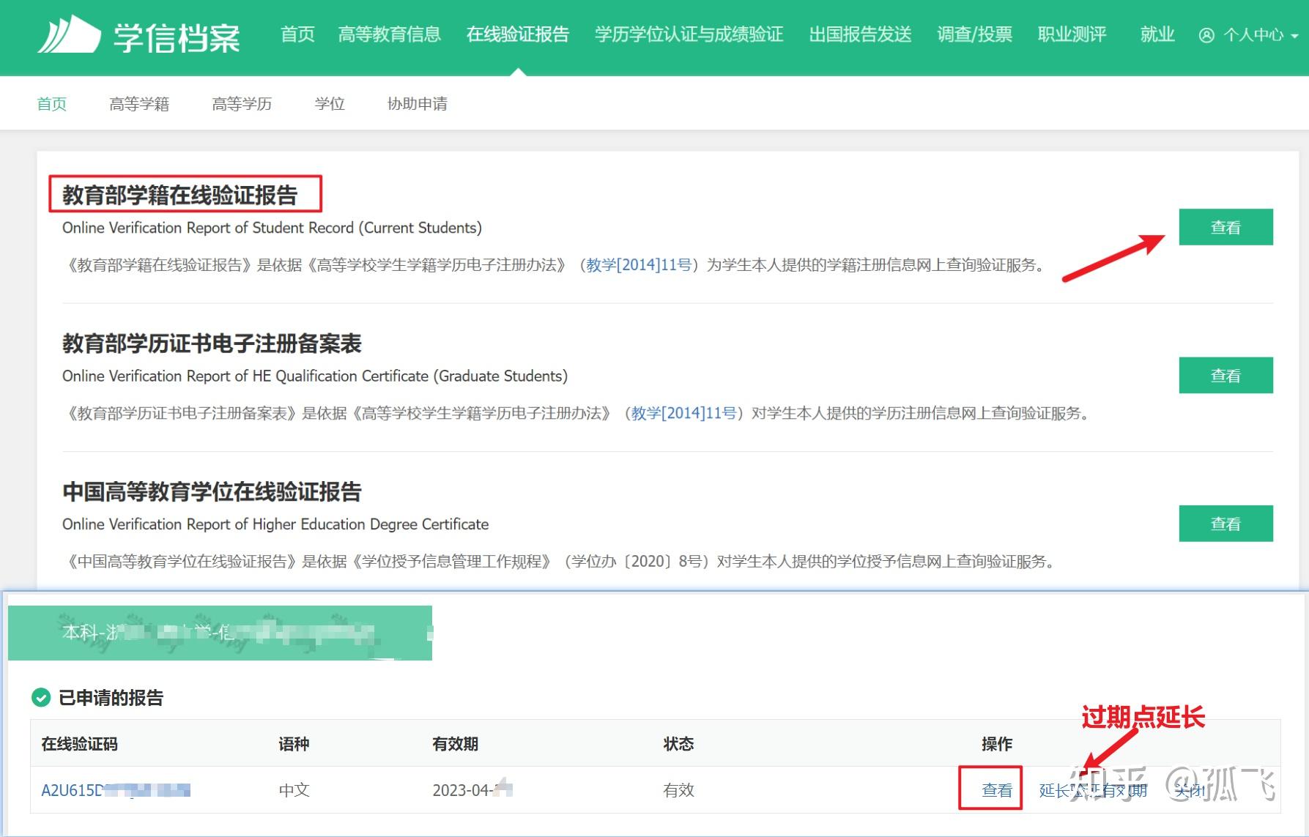1309x837 pixels.
Task: Select the 在线验证报告 menu item
Action: pos(518,34)
